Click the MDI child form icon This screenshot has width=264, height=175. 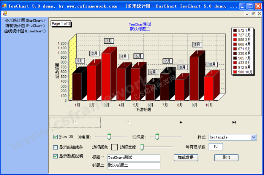click(x=5, y=14)
